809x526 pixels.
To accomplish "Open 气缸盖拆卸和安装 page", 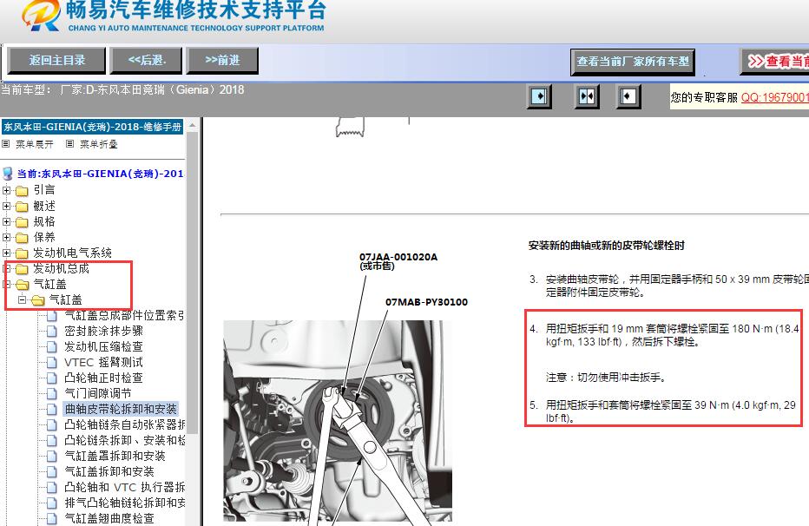I will click(x=109, y=472).
